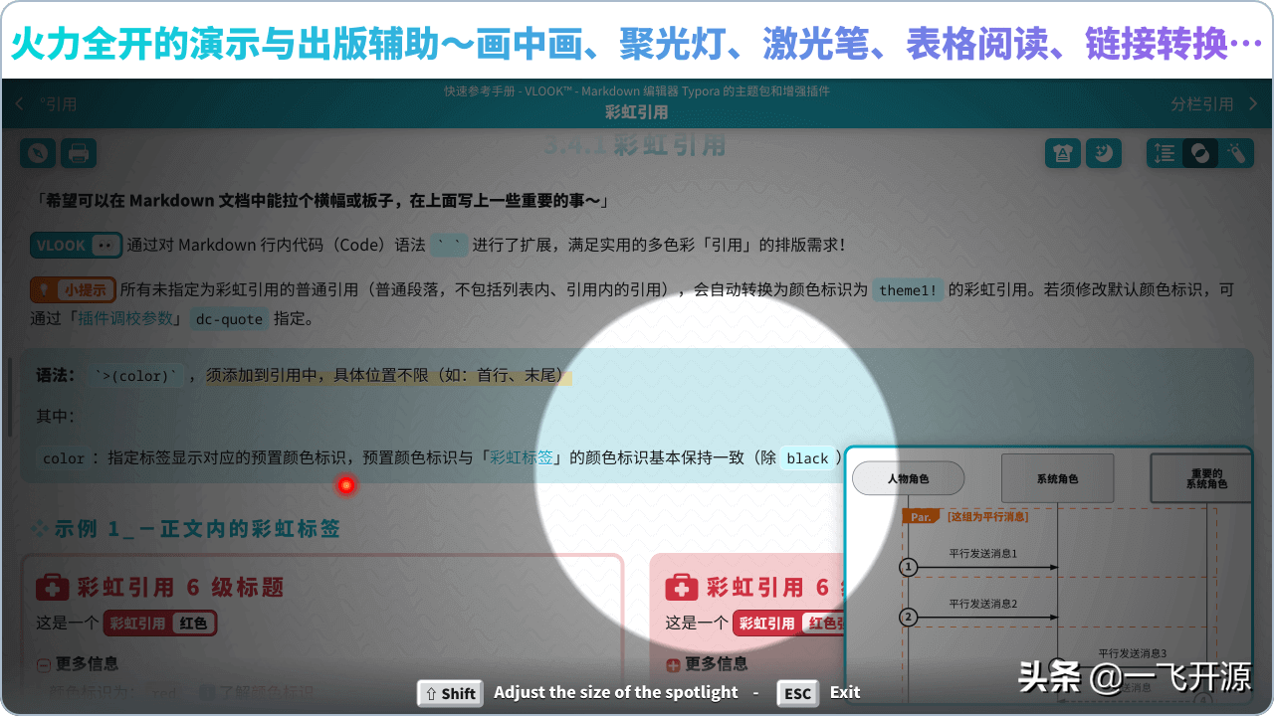Click the compass navigation icon
The width and height of the screenshot is (1274, 716).
coord(38,153)
